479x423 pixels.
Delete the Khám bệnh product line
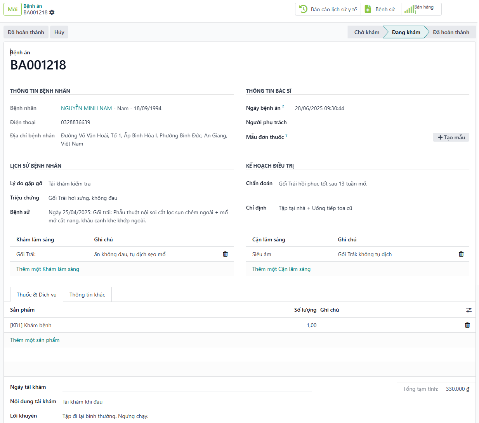click(467, 325)
